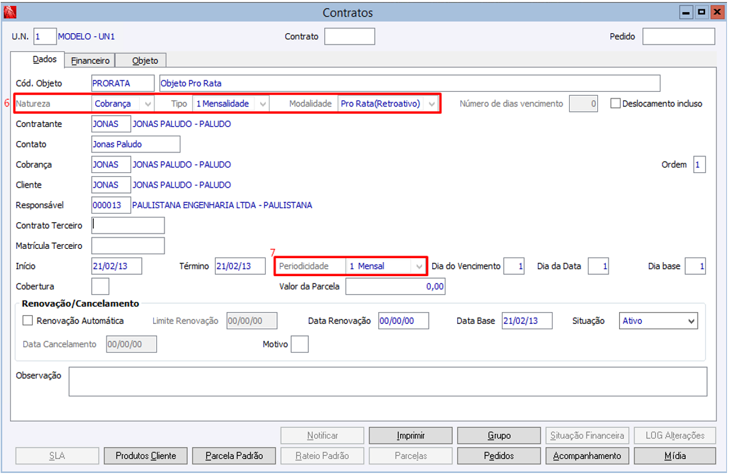Open Produtos Cliente
Screen dimensions: 729x475
point(146,456)
